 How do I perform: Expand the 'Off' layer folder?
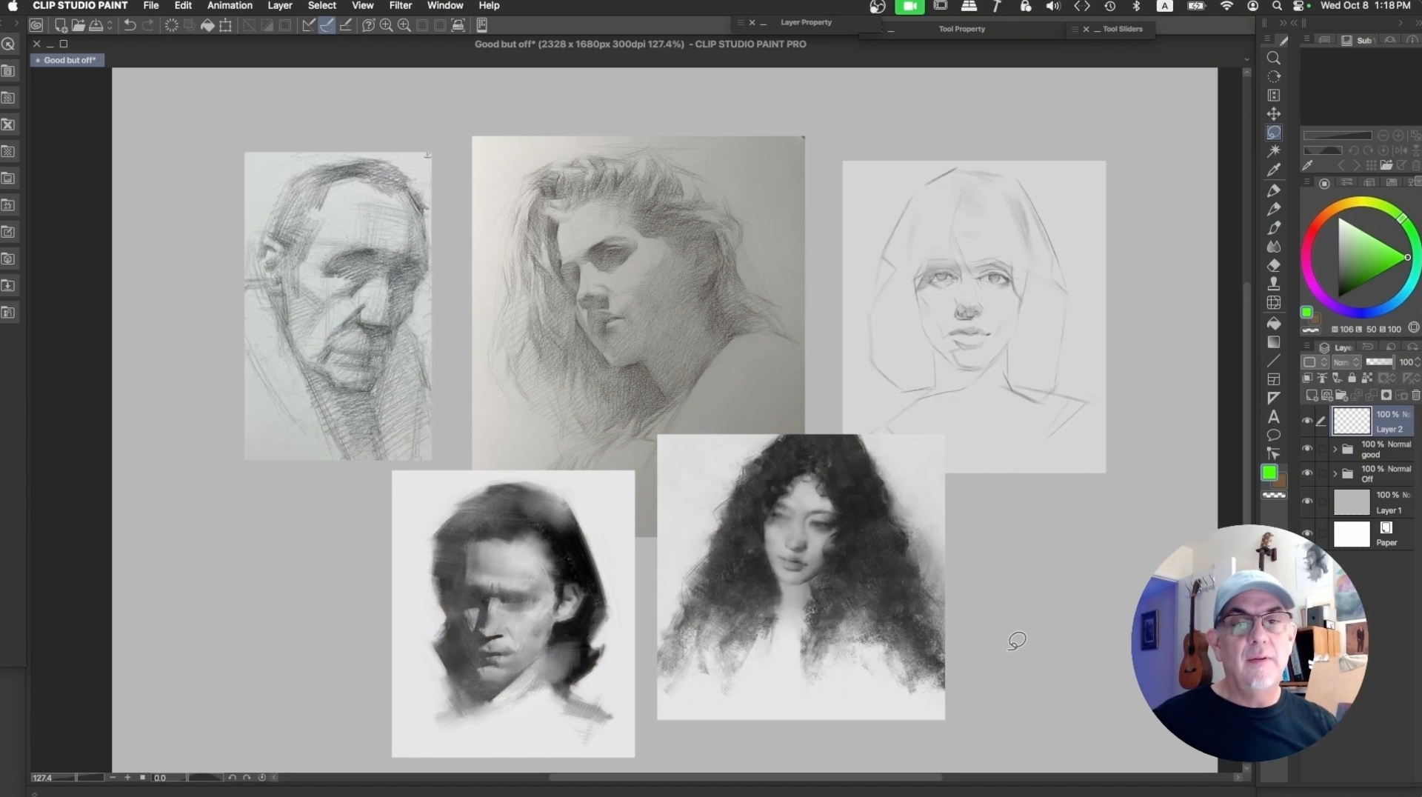pos(1335,473)
